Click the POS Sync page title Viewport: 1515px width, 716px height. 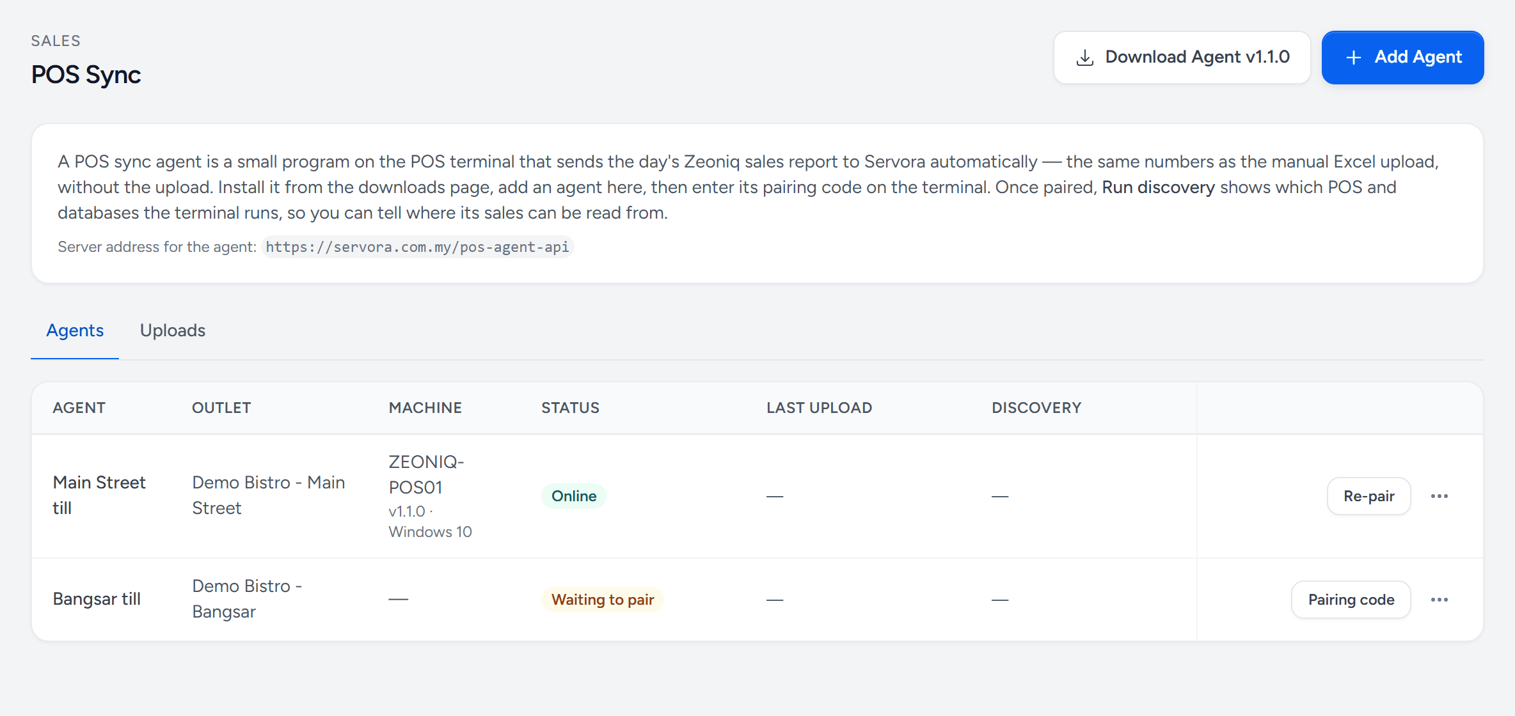click(86, 75)
